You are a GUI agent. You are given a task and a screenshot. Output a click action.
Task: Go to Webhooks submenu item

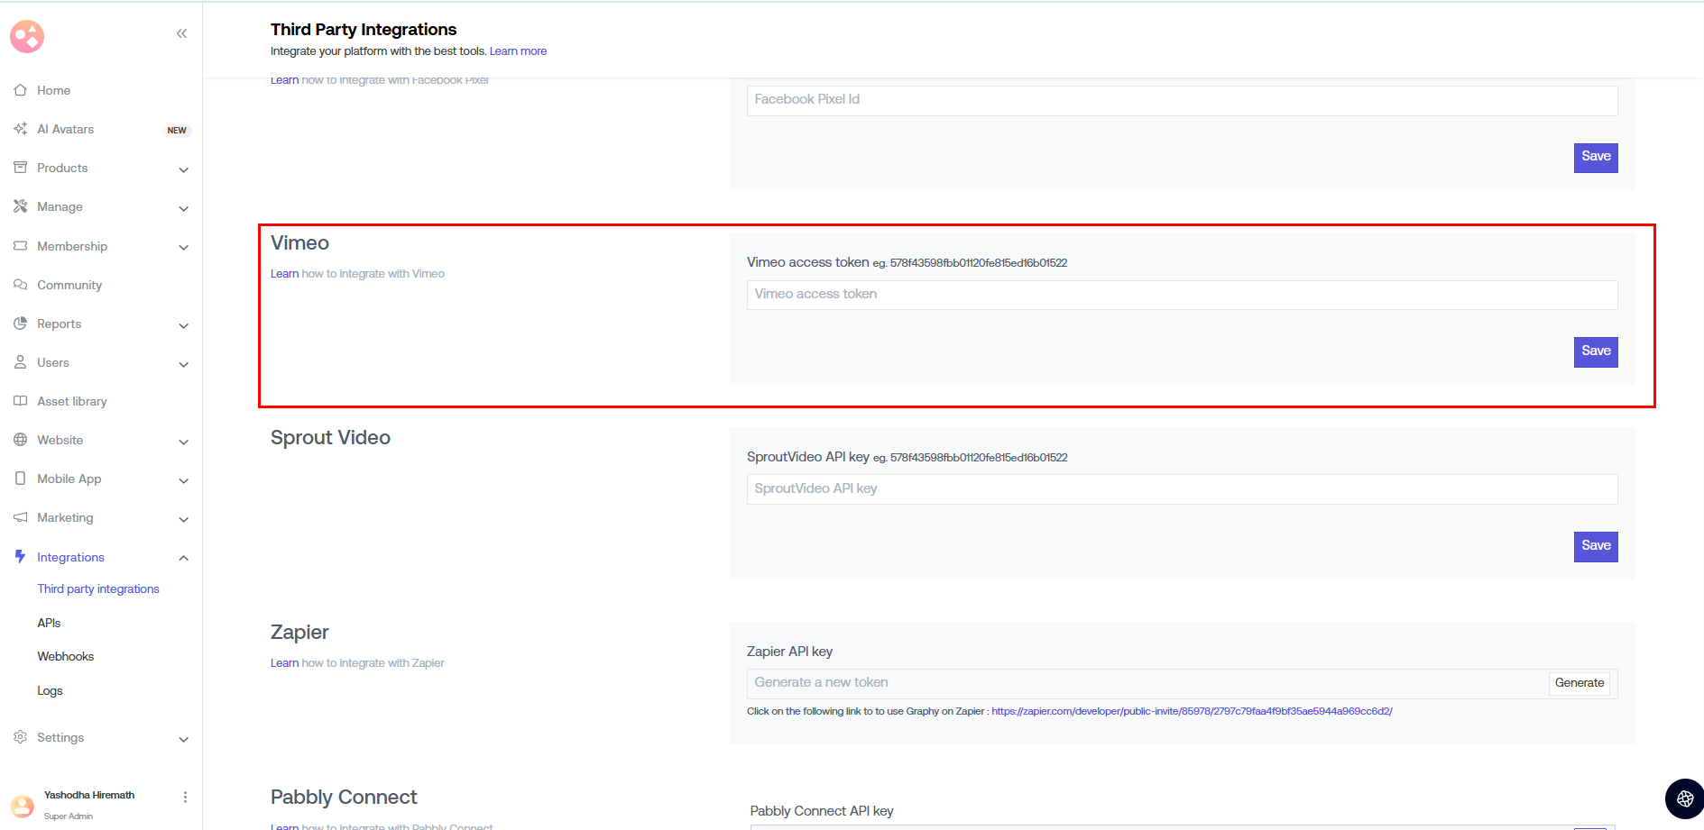tap(65, 656)
